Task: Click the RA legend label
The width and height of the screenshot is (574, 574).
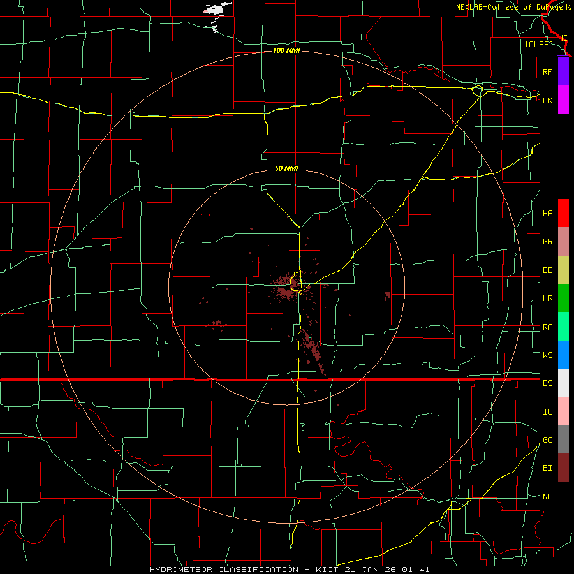Action: point(548,327)
